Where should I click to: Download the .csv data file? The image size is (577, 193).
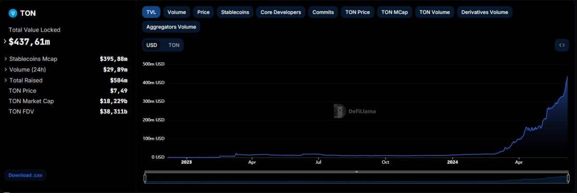coord(26,175)
